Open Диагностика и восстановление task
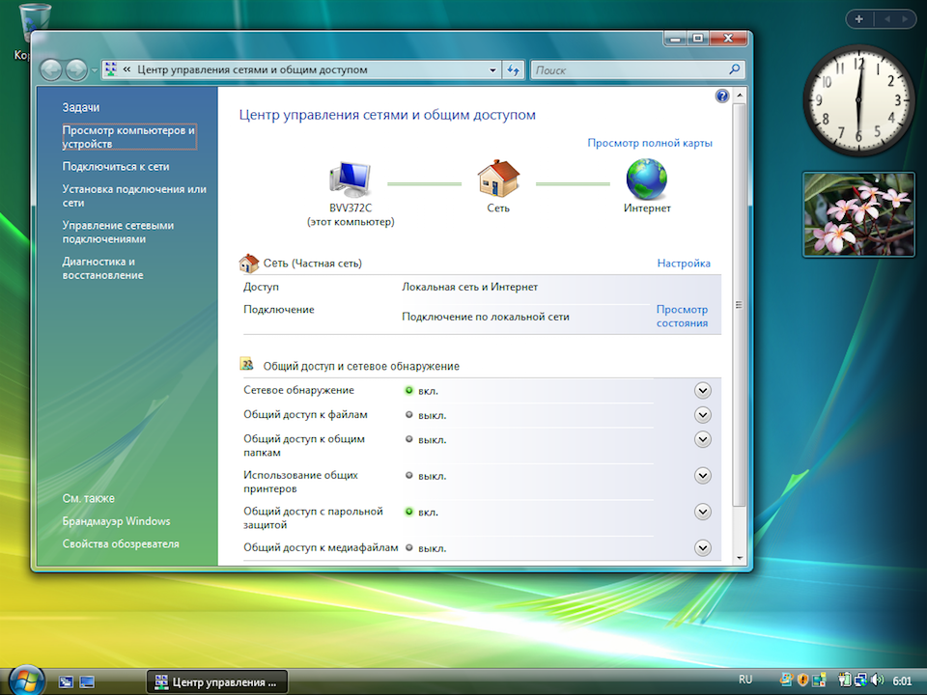 tap(103, 268)
